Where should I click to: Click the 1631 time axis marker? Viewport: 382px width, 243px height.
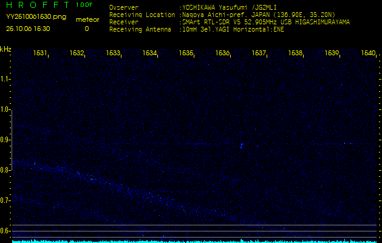point(40,53)
